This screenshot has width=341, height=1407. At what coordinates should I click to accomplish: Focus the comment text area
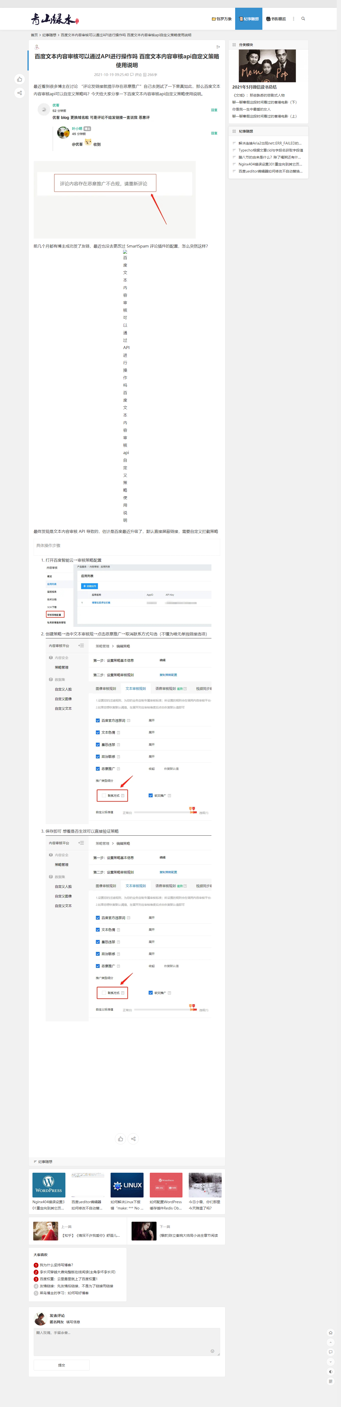click(x=127, y=1342)
